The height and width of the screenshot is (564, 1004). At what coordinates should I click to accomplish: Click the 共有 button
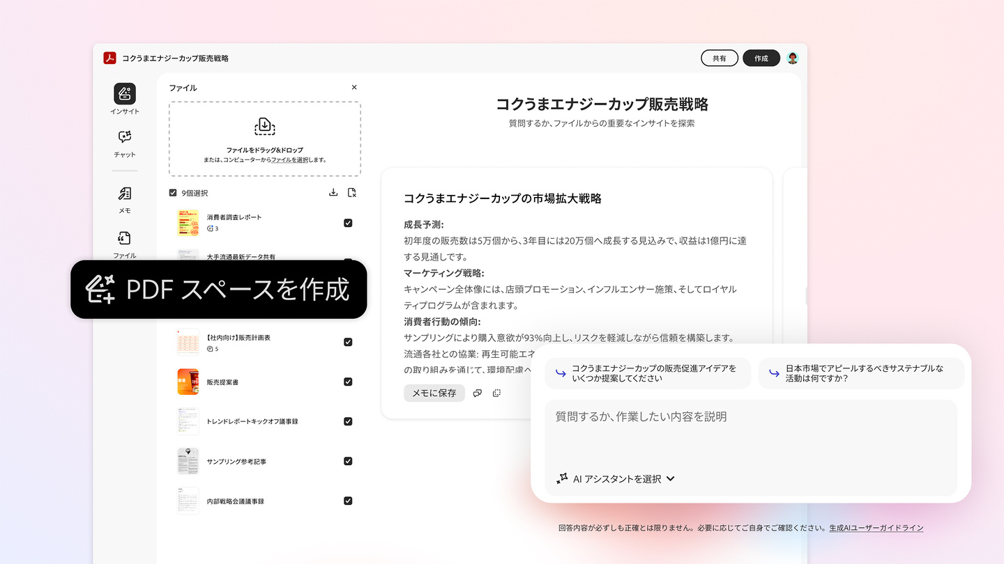pyautogui.click(x=719, y=58)
